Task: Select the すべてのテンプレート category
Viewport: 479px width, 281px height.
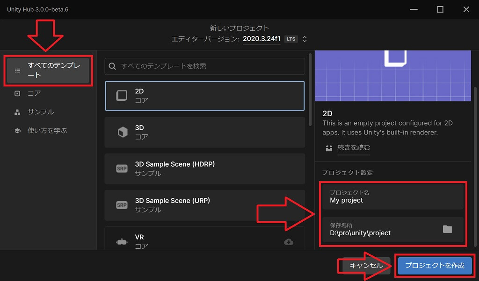Action: tap(48, 70)
